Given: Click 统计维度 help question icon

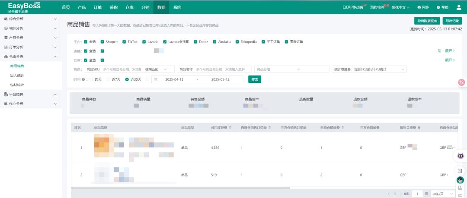Looking at the screenshot, I should 349,69.
